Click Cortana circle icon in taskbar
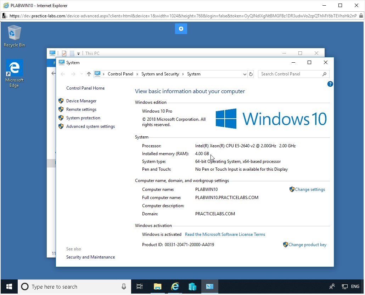Image resolution: width=365 pixels, height=295 pixels. coord(25,287)
